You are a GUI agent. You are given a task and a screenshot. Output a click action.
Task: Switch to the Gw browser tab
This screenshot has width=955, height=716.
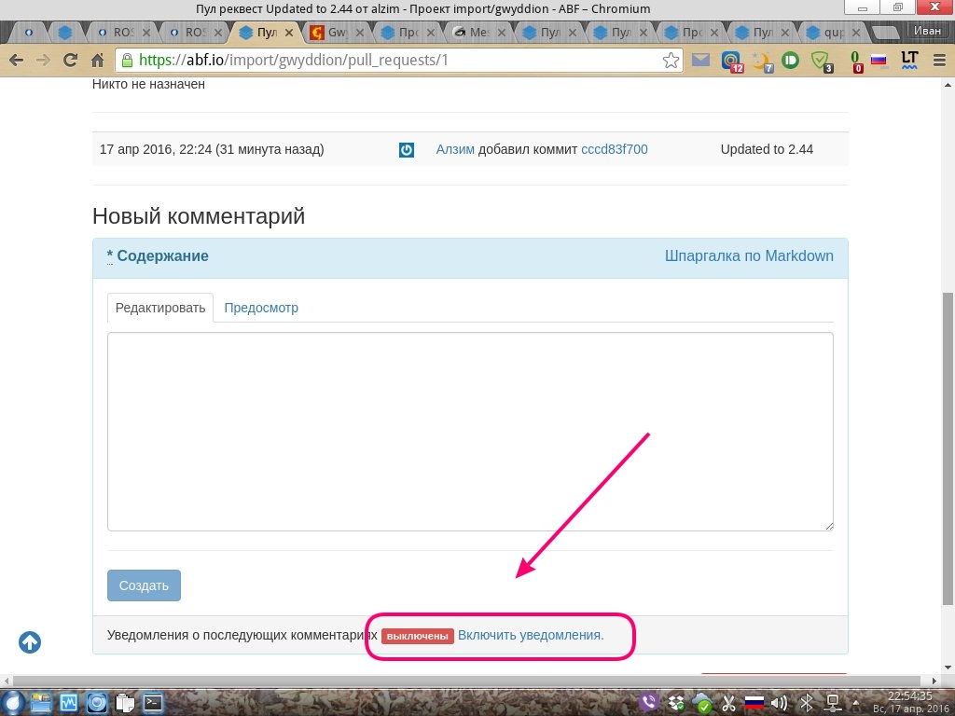point(337,33)
